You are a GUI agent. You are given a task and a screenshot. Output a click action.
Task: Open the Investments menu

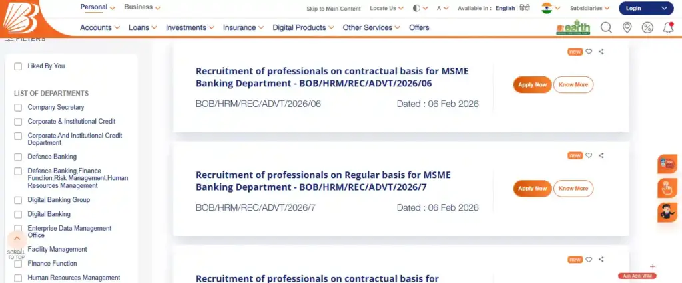point(190,27)
